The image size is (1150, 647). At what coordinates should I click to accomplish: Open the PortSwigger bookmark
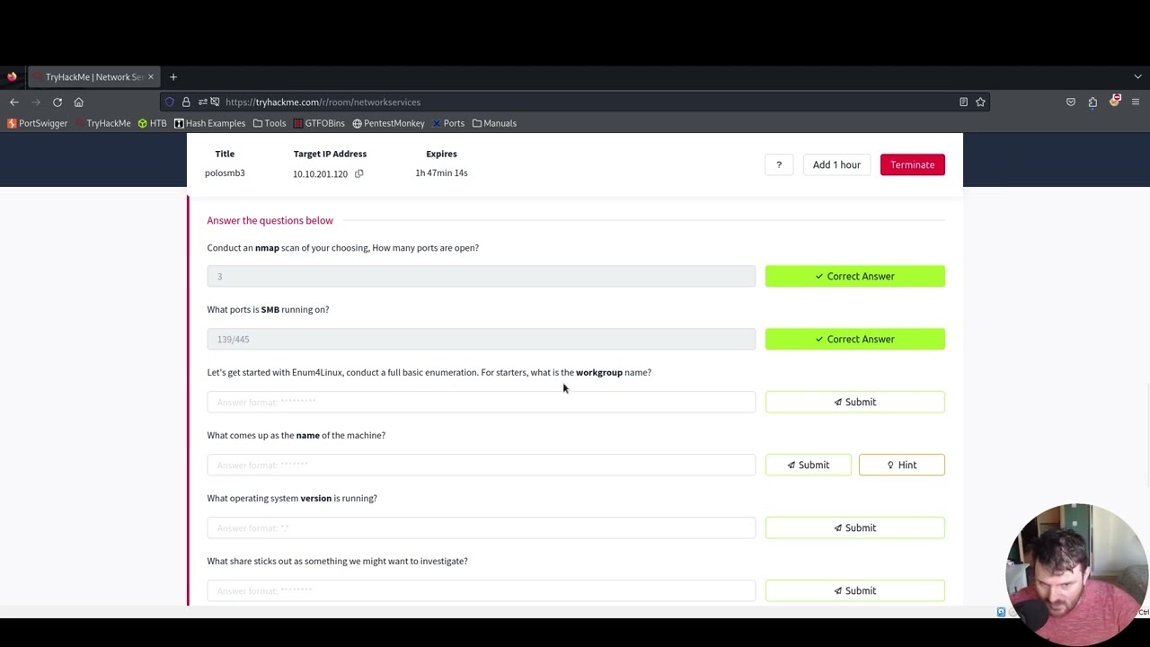(38, 123)
